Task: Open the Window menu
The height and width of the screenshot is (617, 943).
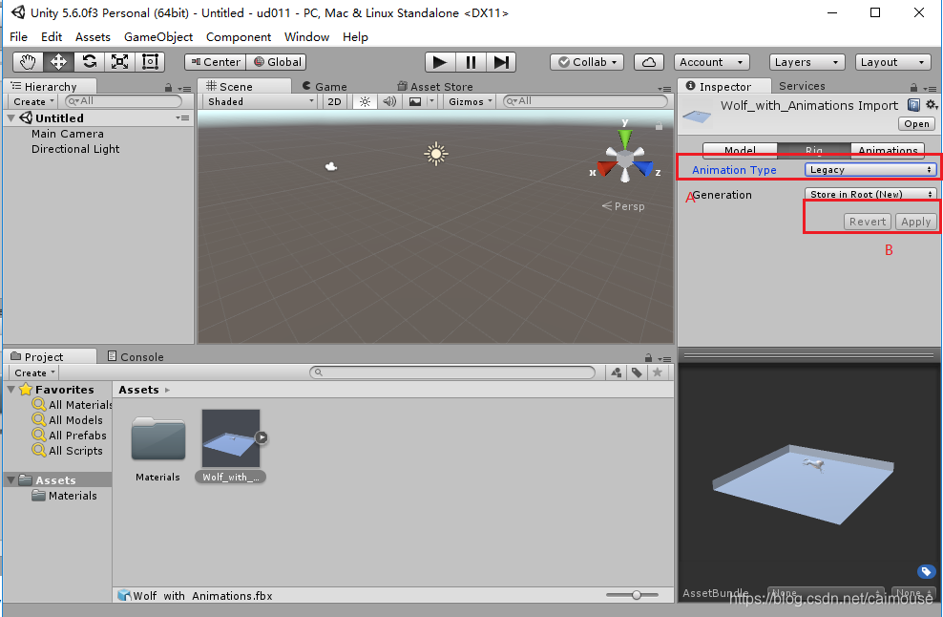Action: (x=306, y=36)
